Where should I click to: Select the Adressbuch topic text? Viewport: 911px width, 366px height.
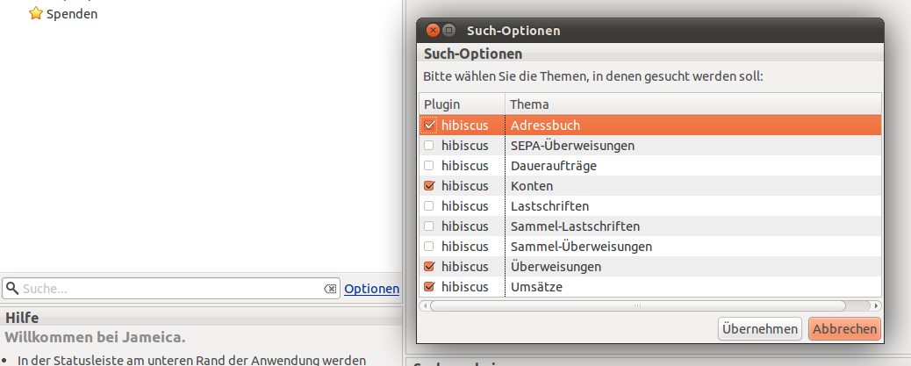546,126
